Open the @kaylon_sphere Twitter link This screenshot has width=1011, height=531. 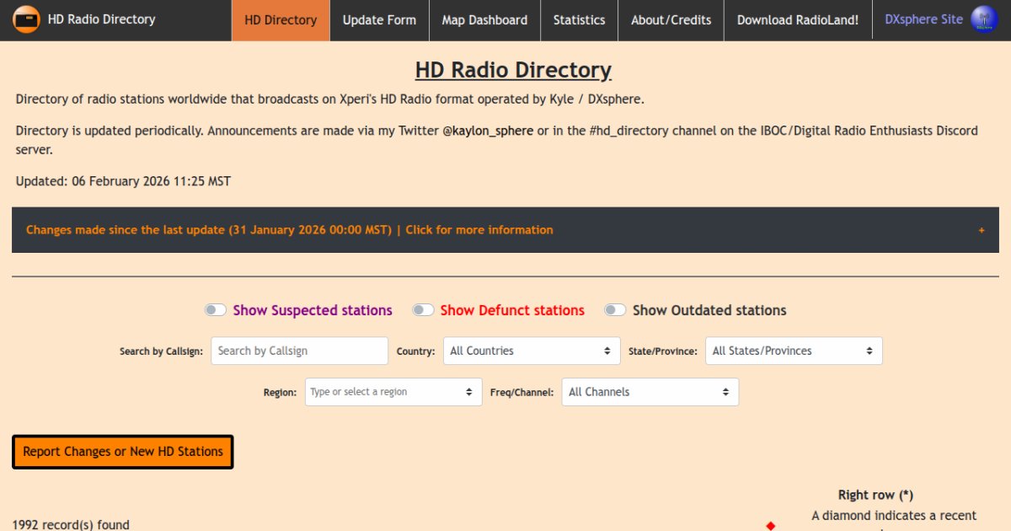(488, 131)
